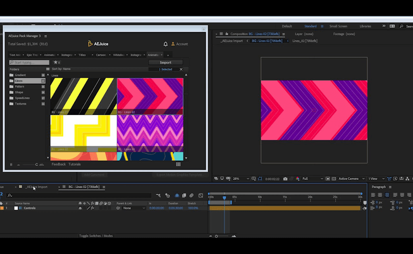This screenshot has height=254, width=413.
Task: Select the Pattern folder
Action: pos(27,86)
